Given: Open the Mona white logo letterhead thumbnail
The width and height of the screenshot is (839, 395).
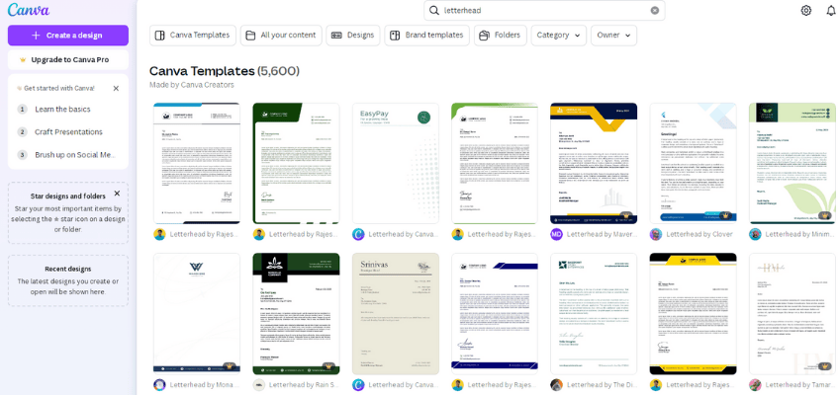Looking at the screenshot, I should [197, 314].
